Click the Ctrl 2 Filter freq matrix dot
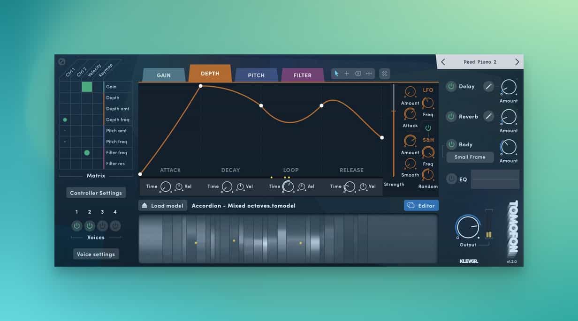The image size is (578, 321). click(x=87, y=152)
